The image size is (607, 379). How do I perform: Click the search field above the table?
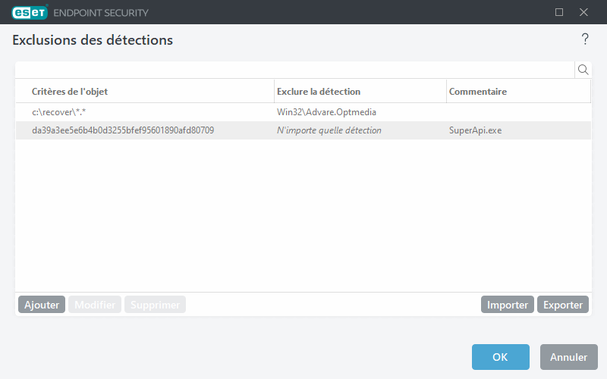point(294,70)
